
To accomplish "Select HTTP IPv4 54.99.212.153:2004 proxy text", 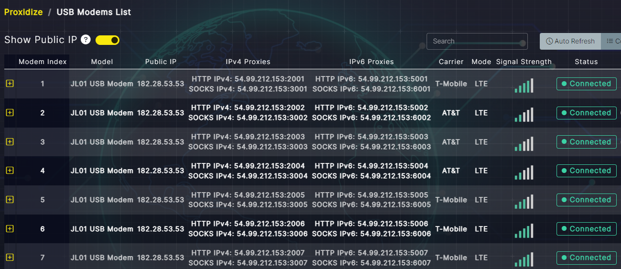I will [248, 166].
